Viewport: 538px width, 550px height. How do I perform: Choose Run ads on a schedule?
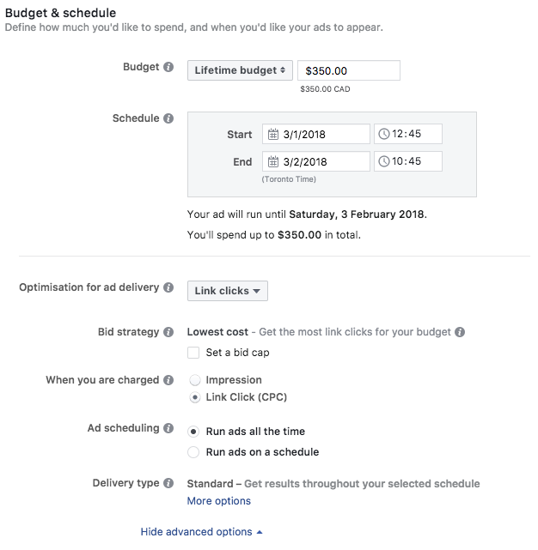[193, 452]
